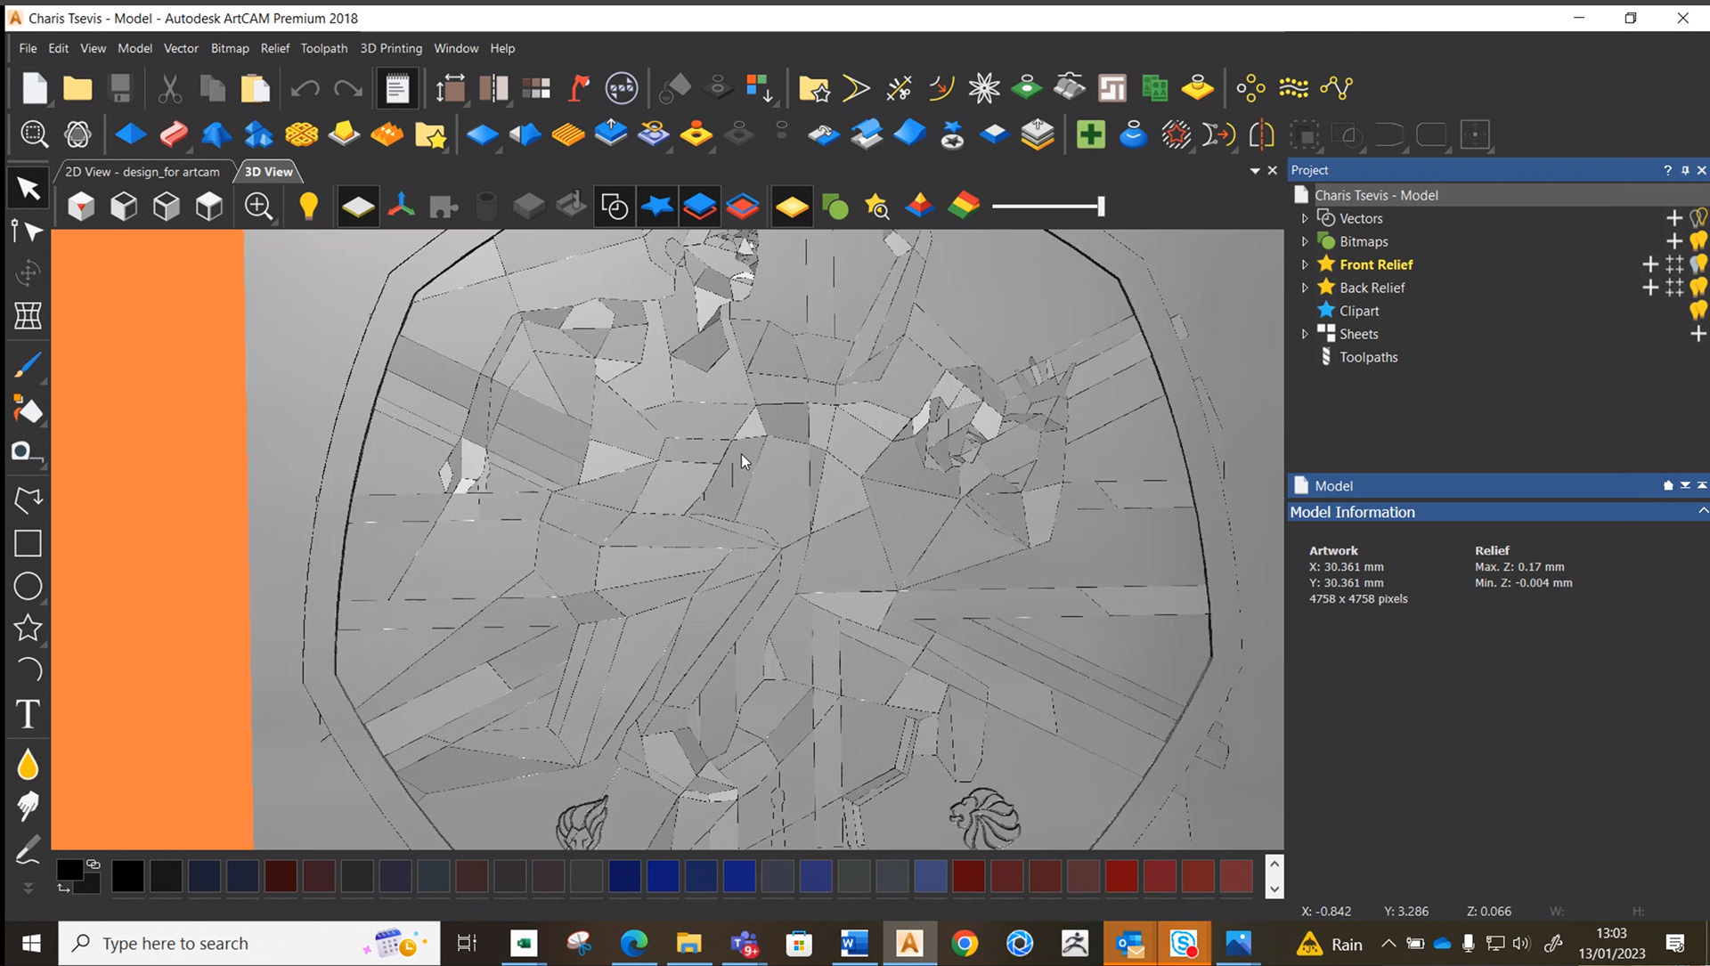The height and width of the screenshot is (966, 1710).
Task: Select the Star creation tool
Action: tap(28, 629)
